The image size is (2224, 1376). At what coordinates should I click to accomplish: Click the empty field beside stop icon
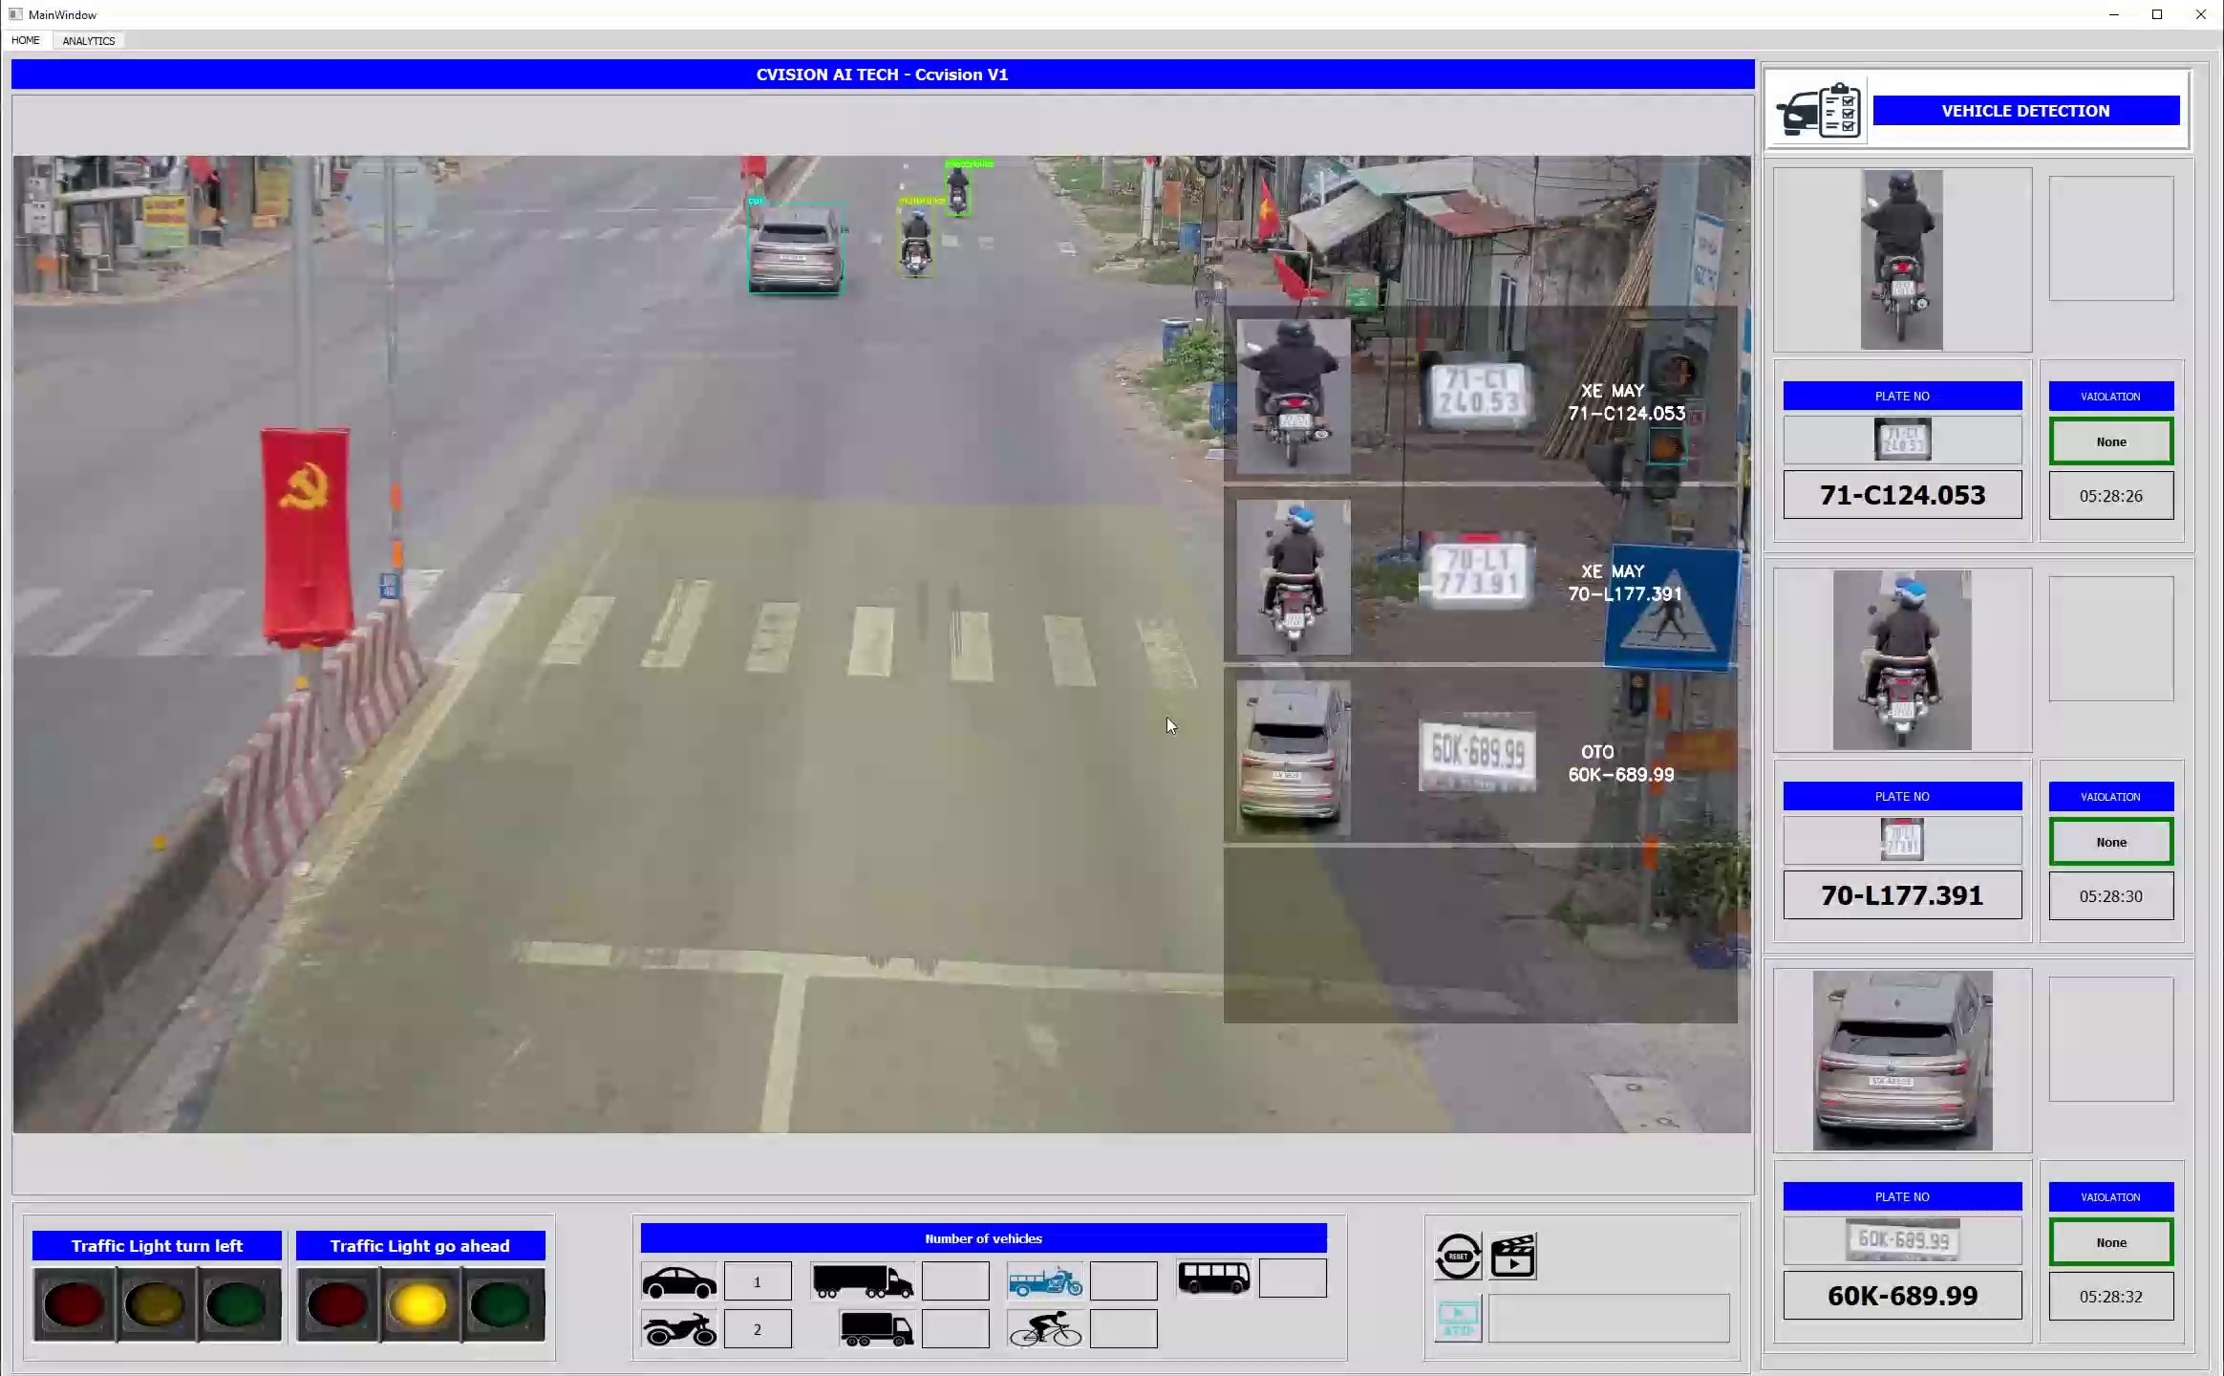(1609, 1319)
